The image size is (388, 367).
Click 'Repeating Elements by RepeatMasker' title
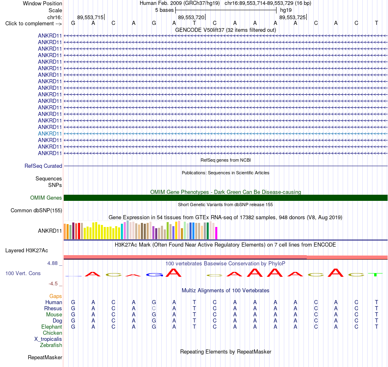pos(225,351)
